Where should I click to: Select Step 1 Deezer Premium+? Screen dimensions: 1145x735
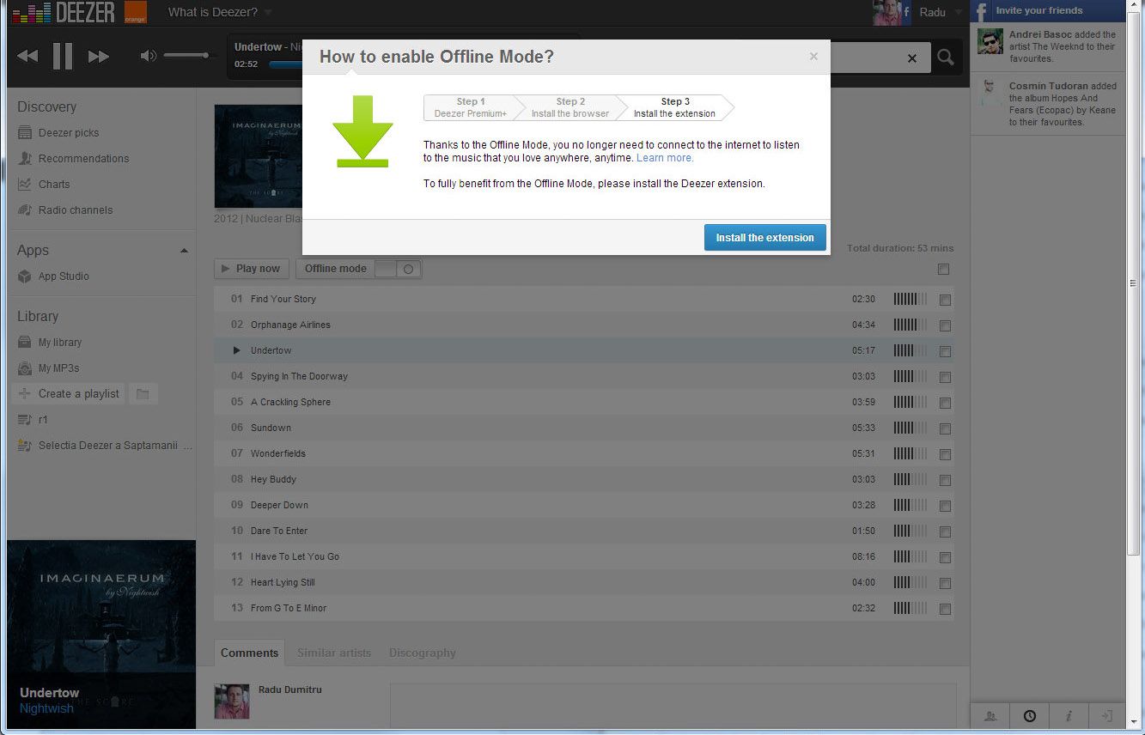pos(471,107)
